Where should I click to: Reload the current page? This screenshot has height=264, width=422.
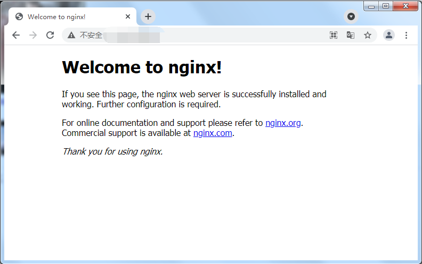click(50, 35)
